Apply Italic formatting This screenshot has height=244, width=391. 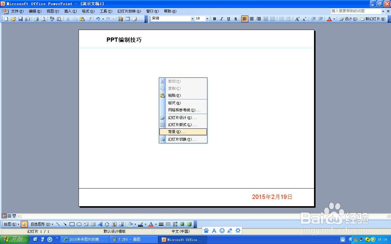pyautogui.click(x=221, y=19)
